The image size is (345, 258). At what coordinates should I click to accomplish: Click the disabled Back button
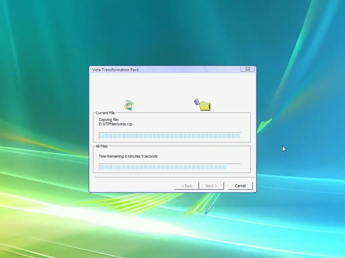coord(187,186)
